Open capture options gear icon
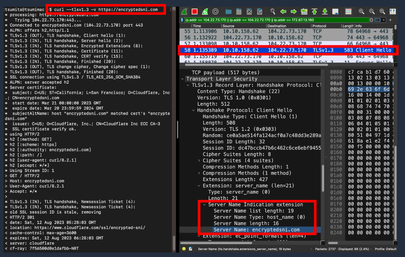405x257 pixels. click(x=215, y=11)
